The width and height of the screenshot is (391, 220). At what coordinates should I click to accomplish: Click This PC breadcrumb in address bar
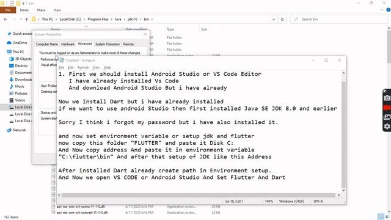48,19
